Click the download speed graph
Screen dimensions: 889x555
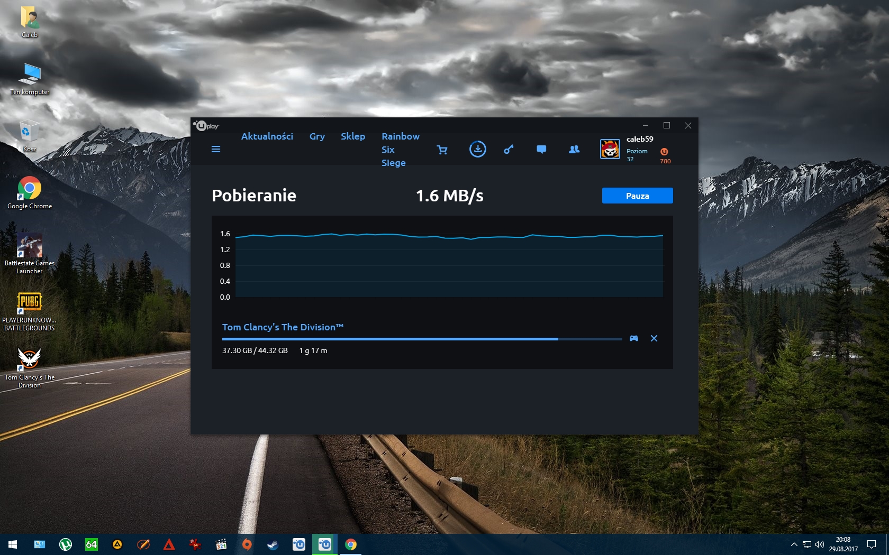[449, 265]
